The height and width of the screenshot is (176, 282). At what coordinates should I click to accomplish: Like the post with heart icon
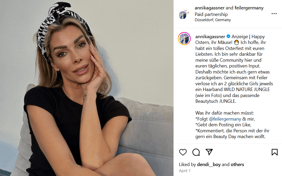(183, 152)
